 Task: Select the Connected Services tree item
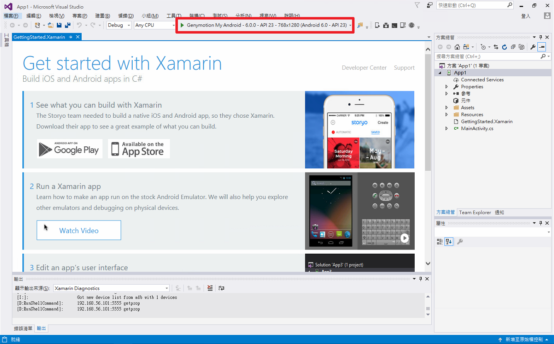(x=482, y=80)
